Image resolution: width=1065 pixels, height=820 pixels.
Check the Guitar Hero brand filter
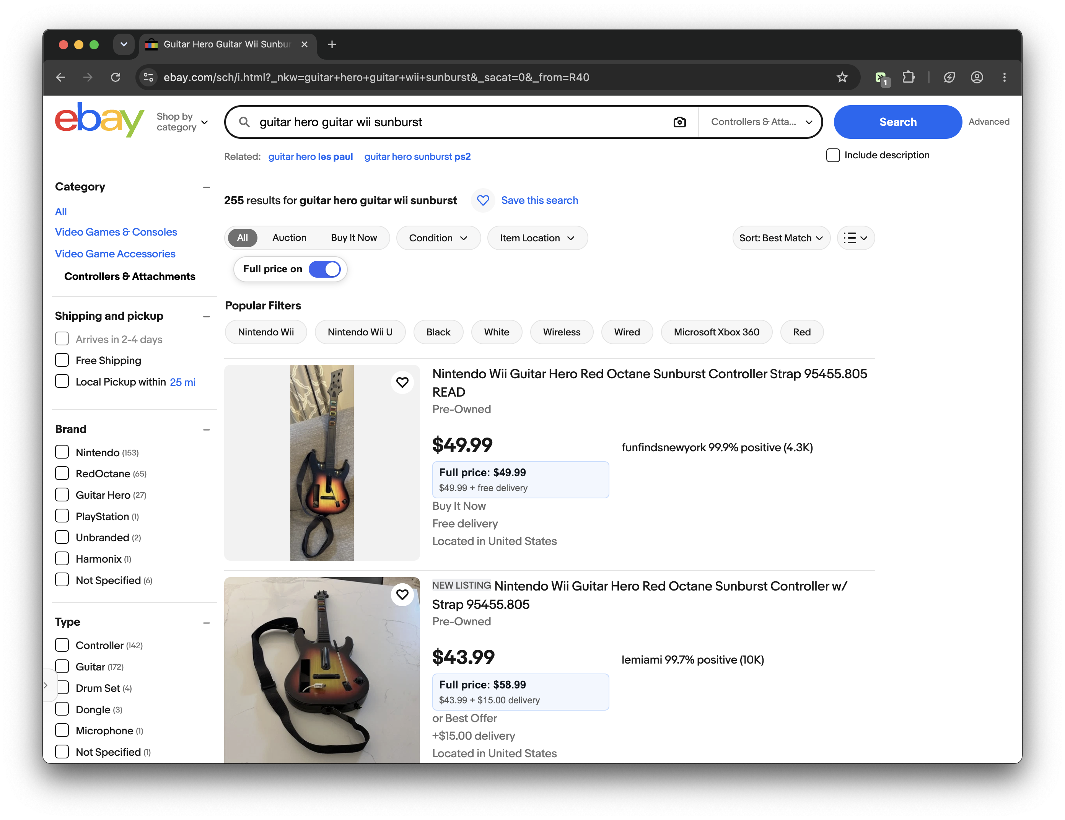[62, 495]
